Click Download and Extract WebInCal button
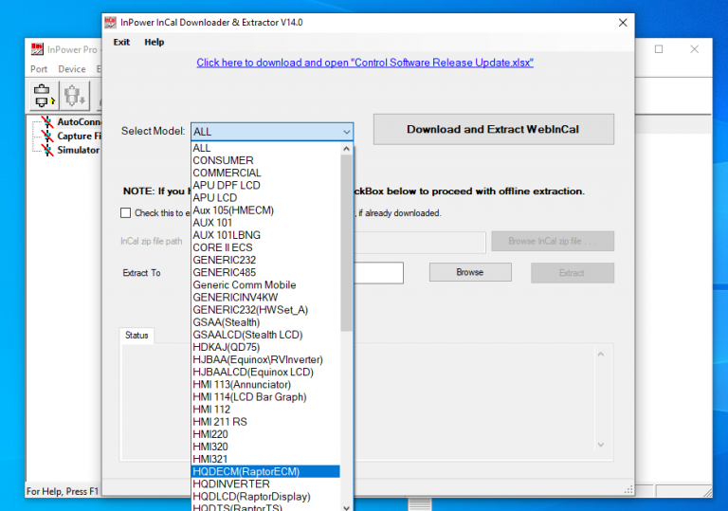 coord(494,129)
